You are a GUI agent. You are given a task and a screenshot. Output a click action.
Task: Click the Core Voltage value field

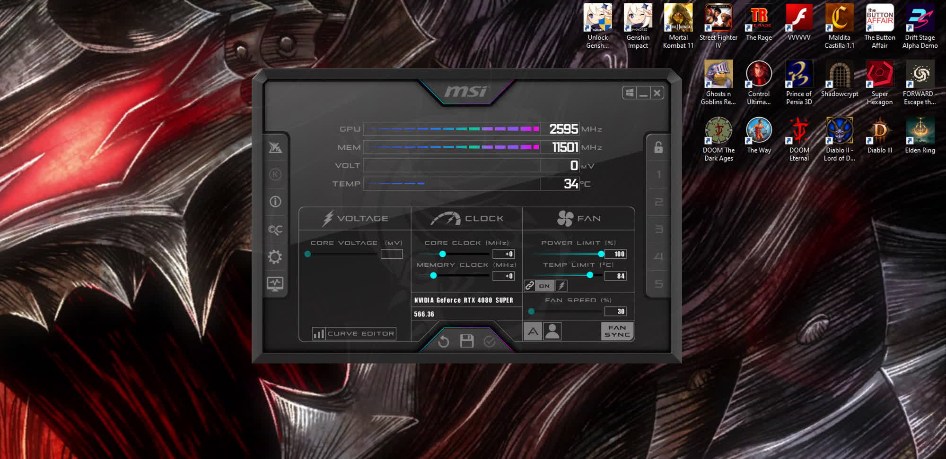(392, 254)
